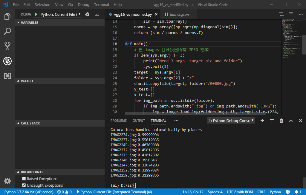
Task: Disable Uncaught Exceptions breakpoint
Action: (x=24, y=185)
